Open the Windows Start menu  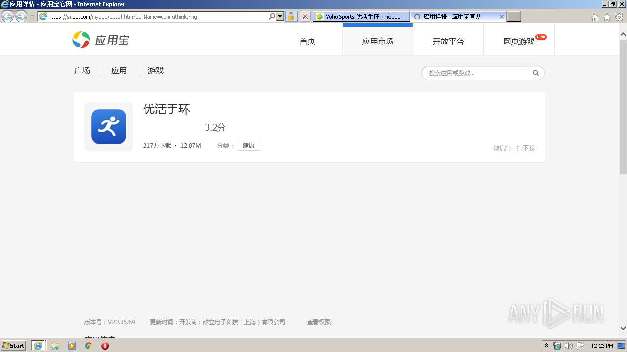14,346
